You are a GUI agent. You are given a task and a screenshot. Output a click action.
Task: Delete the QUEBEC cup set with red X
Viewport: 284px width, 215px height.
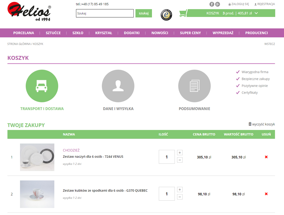[x=266, y=194]
